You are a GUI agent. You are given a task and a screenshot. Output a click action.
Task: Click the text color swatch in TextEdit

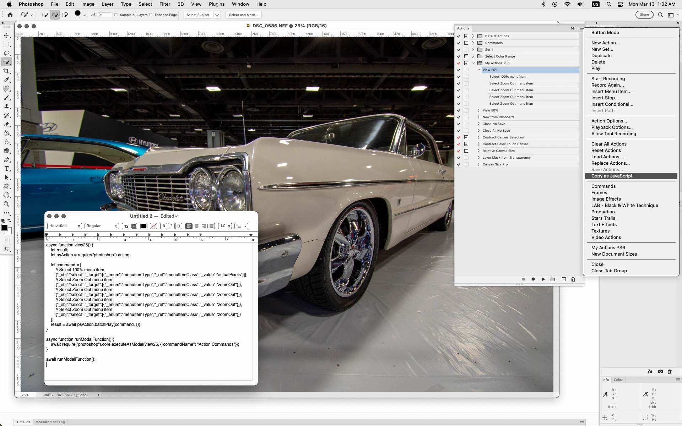coord(144,226)
